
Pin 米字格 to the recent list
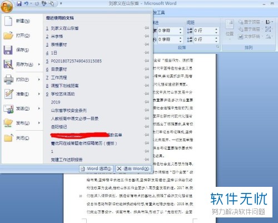pos(147,36)
